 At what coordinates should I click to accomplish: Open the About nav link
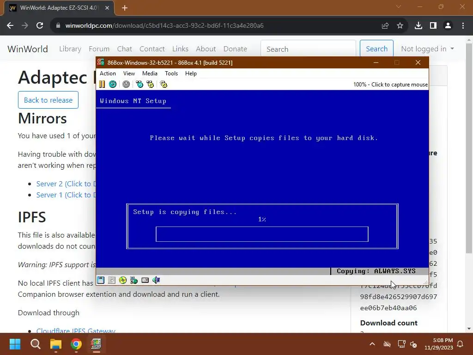click(x=206, y=49)
